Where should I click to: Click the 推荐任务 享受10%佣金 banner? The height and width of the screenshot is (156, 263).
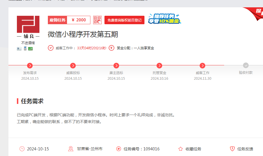(164, 19)
